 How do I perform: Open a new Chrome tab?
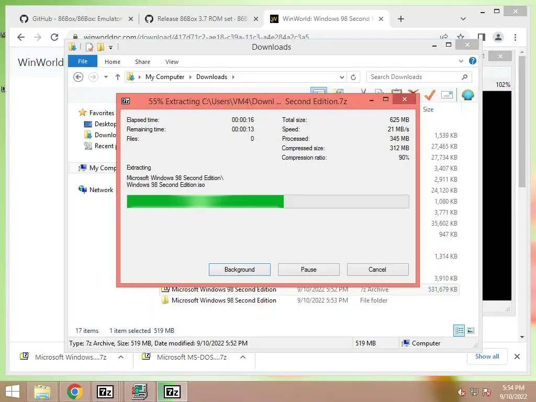coord(401,19)
